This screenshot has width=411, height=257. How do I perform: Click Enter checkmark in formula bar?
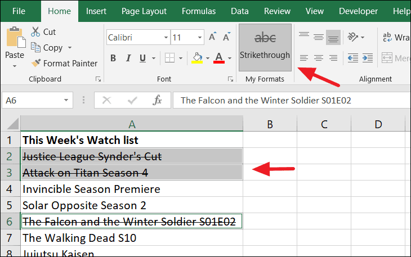pos(132,100)
